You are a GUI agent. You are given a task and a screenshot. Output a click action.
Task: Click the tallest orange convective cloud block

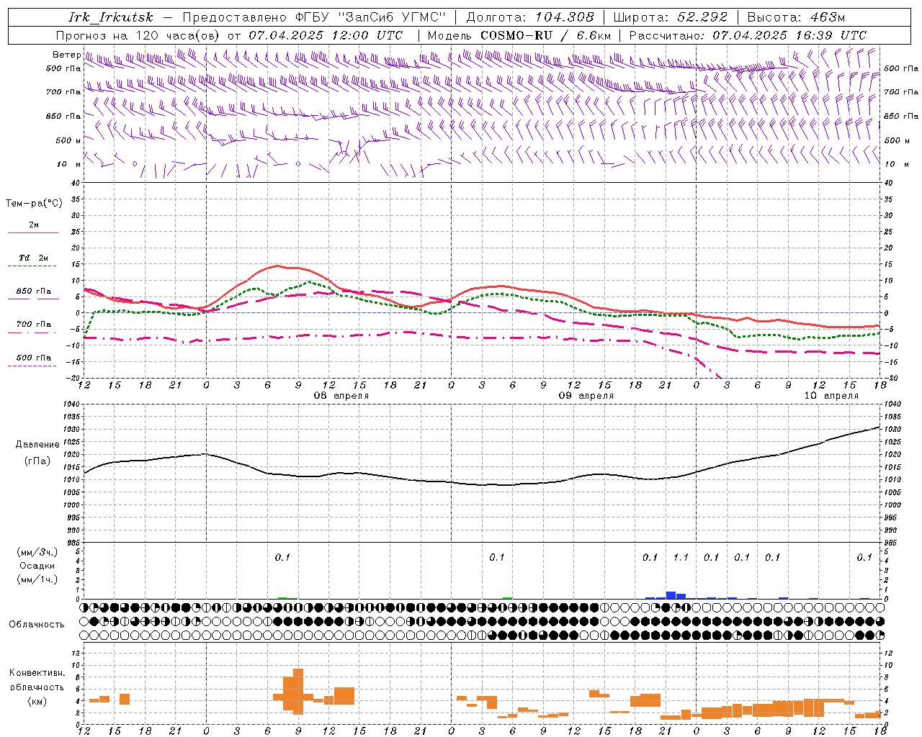click(x=298, y=691)
